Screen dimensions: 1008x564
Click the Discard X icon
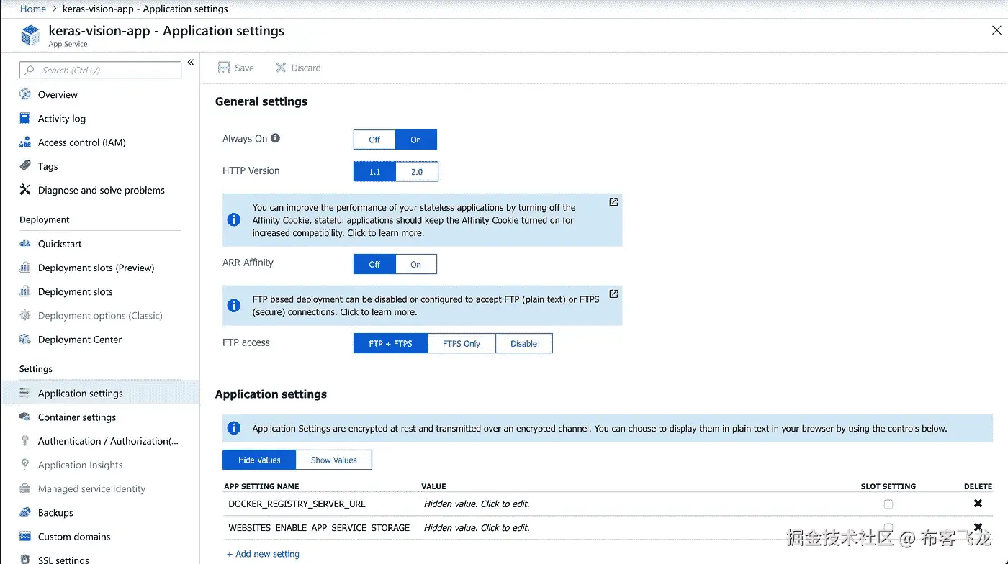click(281, 68)
